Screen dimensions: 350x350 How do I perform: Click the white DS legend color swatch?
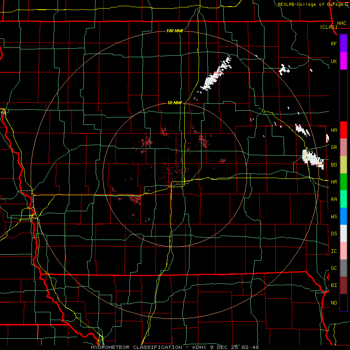(343, 233)
